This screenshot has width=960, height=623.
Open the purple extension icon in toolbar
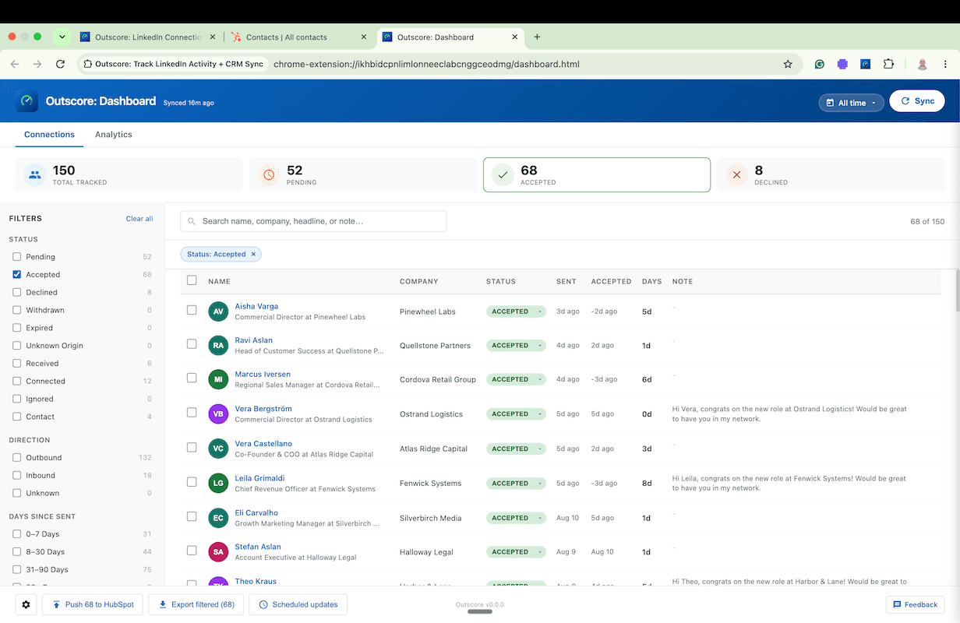coord(842,64)
